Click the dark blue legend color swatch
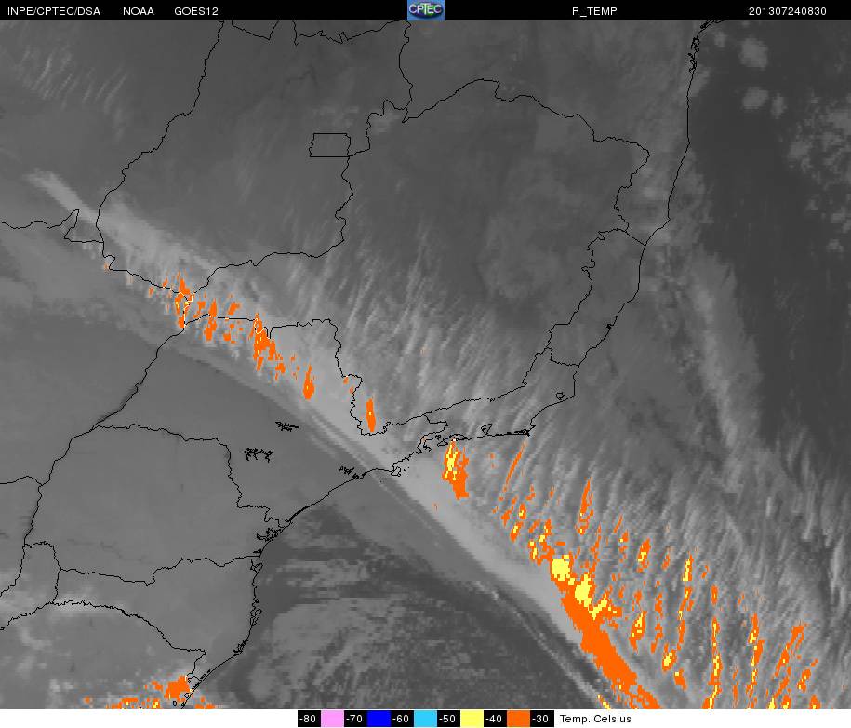 click(379, 719)
